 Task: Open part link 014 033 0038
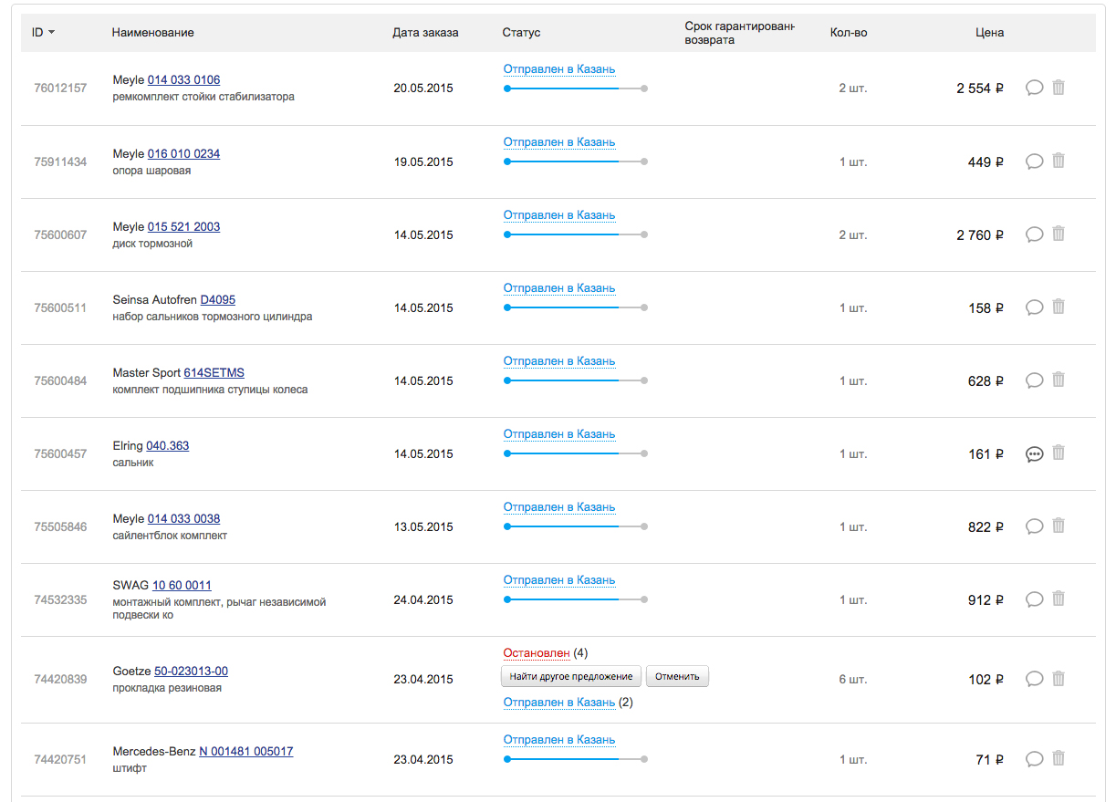(x=183, y=518)
